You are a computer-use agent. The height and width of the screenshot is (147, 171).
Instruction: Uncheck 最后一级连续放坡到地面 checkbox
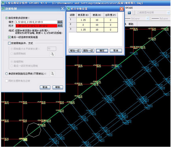[x=10, y=37]
